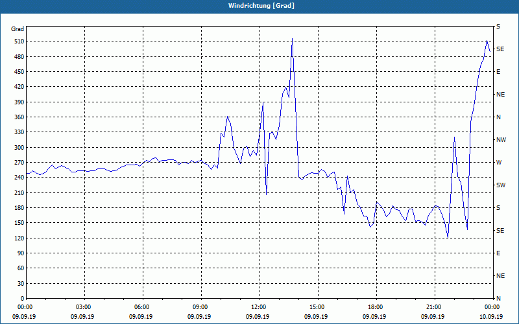
Task: Click the 210 degree axis label
Action: pos(19,192)
